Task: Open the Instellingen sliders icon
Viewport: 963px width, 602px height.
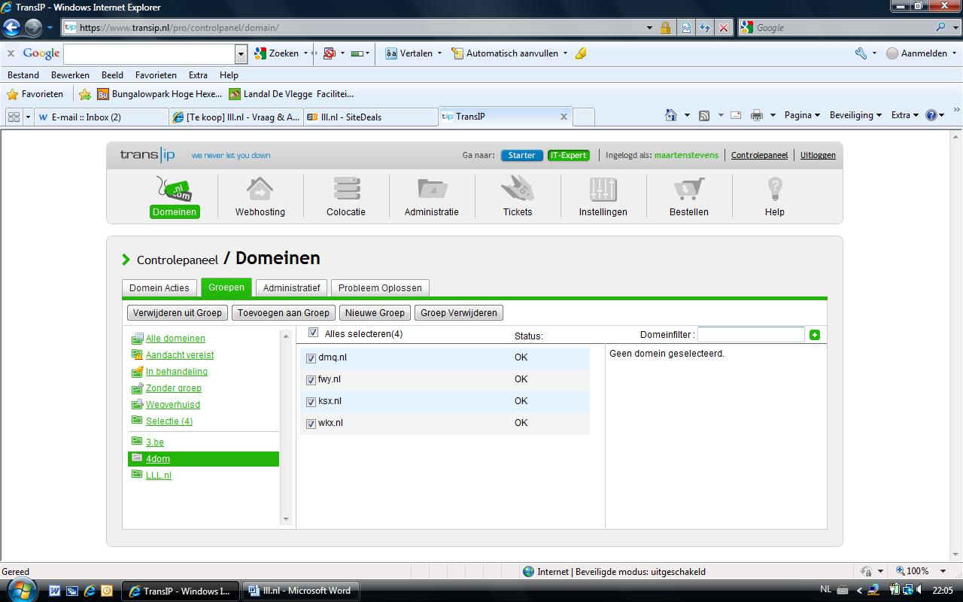Action: pos(603,190)
